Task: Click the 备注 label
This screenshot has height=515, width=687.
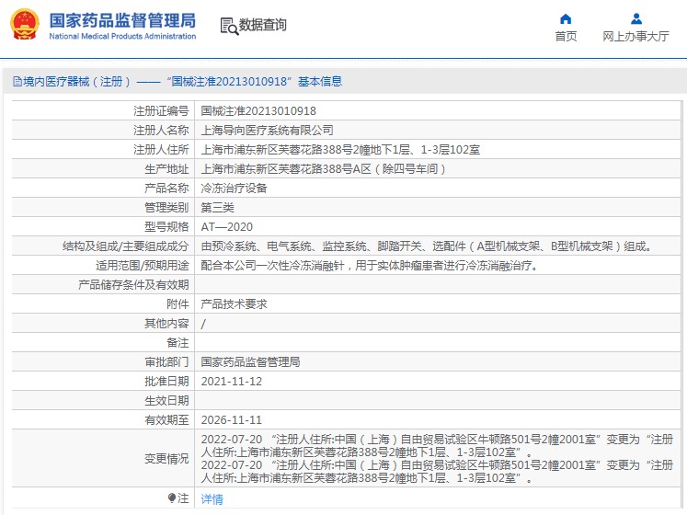Action: (177, 342)
